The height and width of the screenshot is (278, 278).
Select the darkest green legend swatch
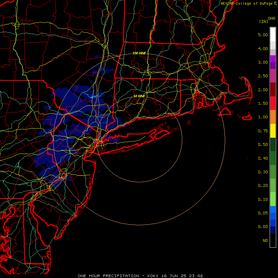(273, 144)
